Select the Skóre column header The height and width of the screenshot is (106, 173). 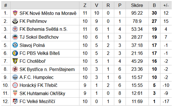point(137,5)
